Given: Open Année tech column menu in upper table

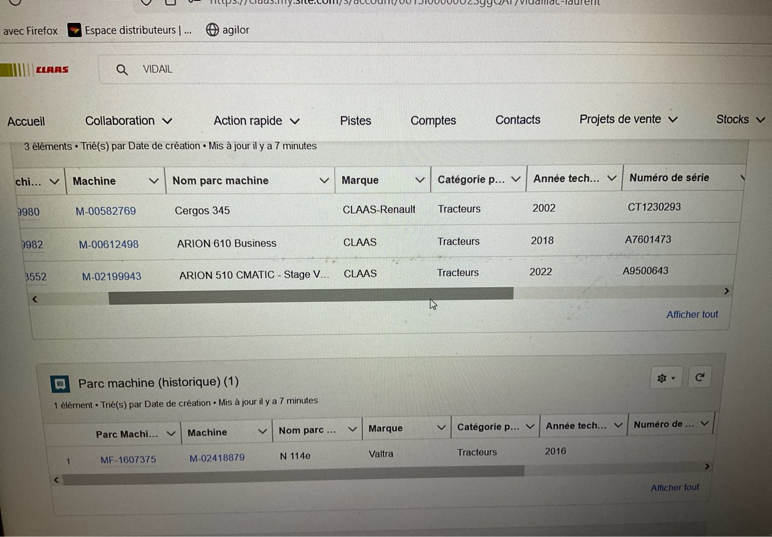Looking at the screenshot, I should point(612,179).
